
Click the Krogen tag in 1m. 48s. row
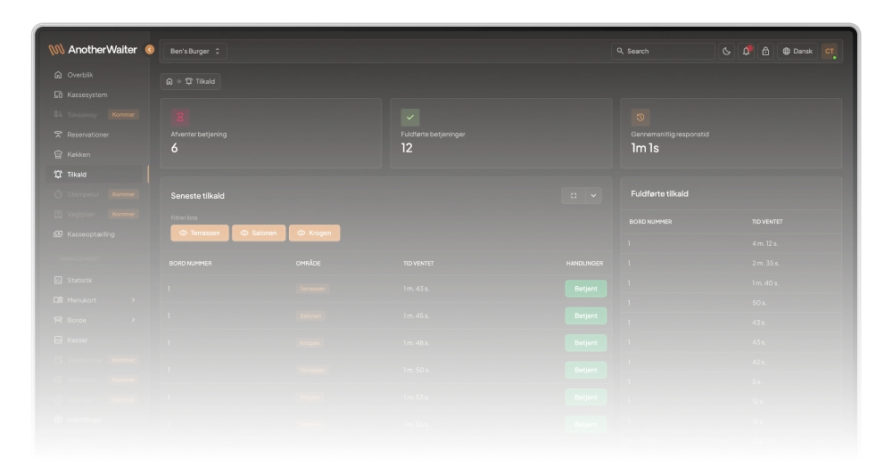click(x=310, y=342)
